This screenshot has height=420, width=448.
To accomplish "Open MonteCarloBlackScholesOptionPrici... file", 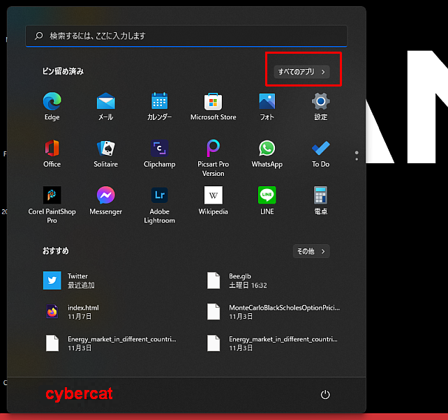I will click(x=273, y=312).
